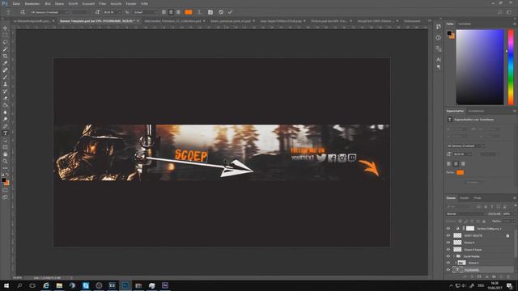This screenshot has width=518, height=291.
Task: Cancel text edit with circle-slash icon
Action: (221, 12)
